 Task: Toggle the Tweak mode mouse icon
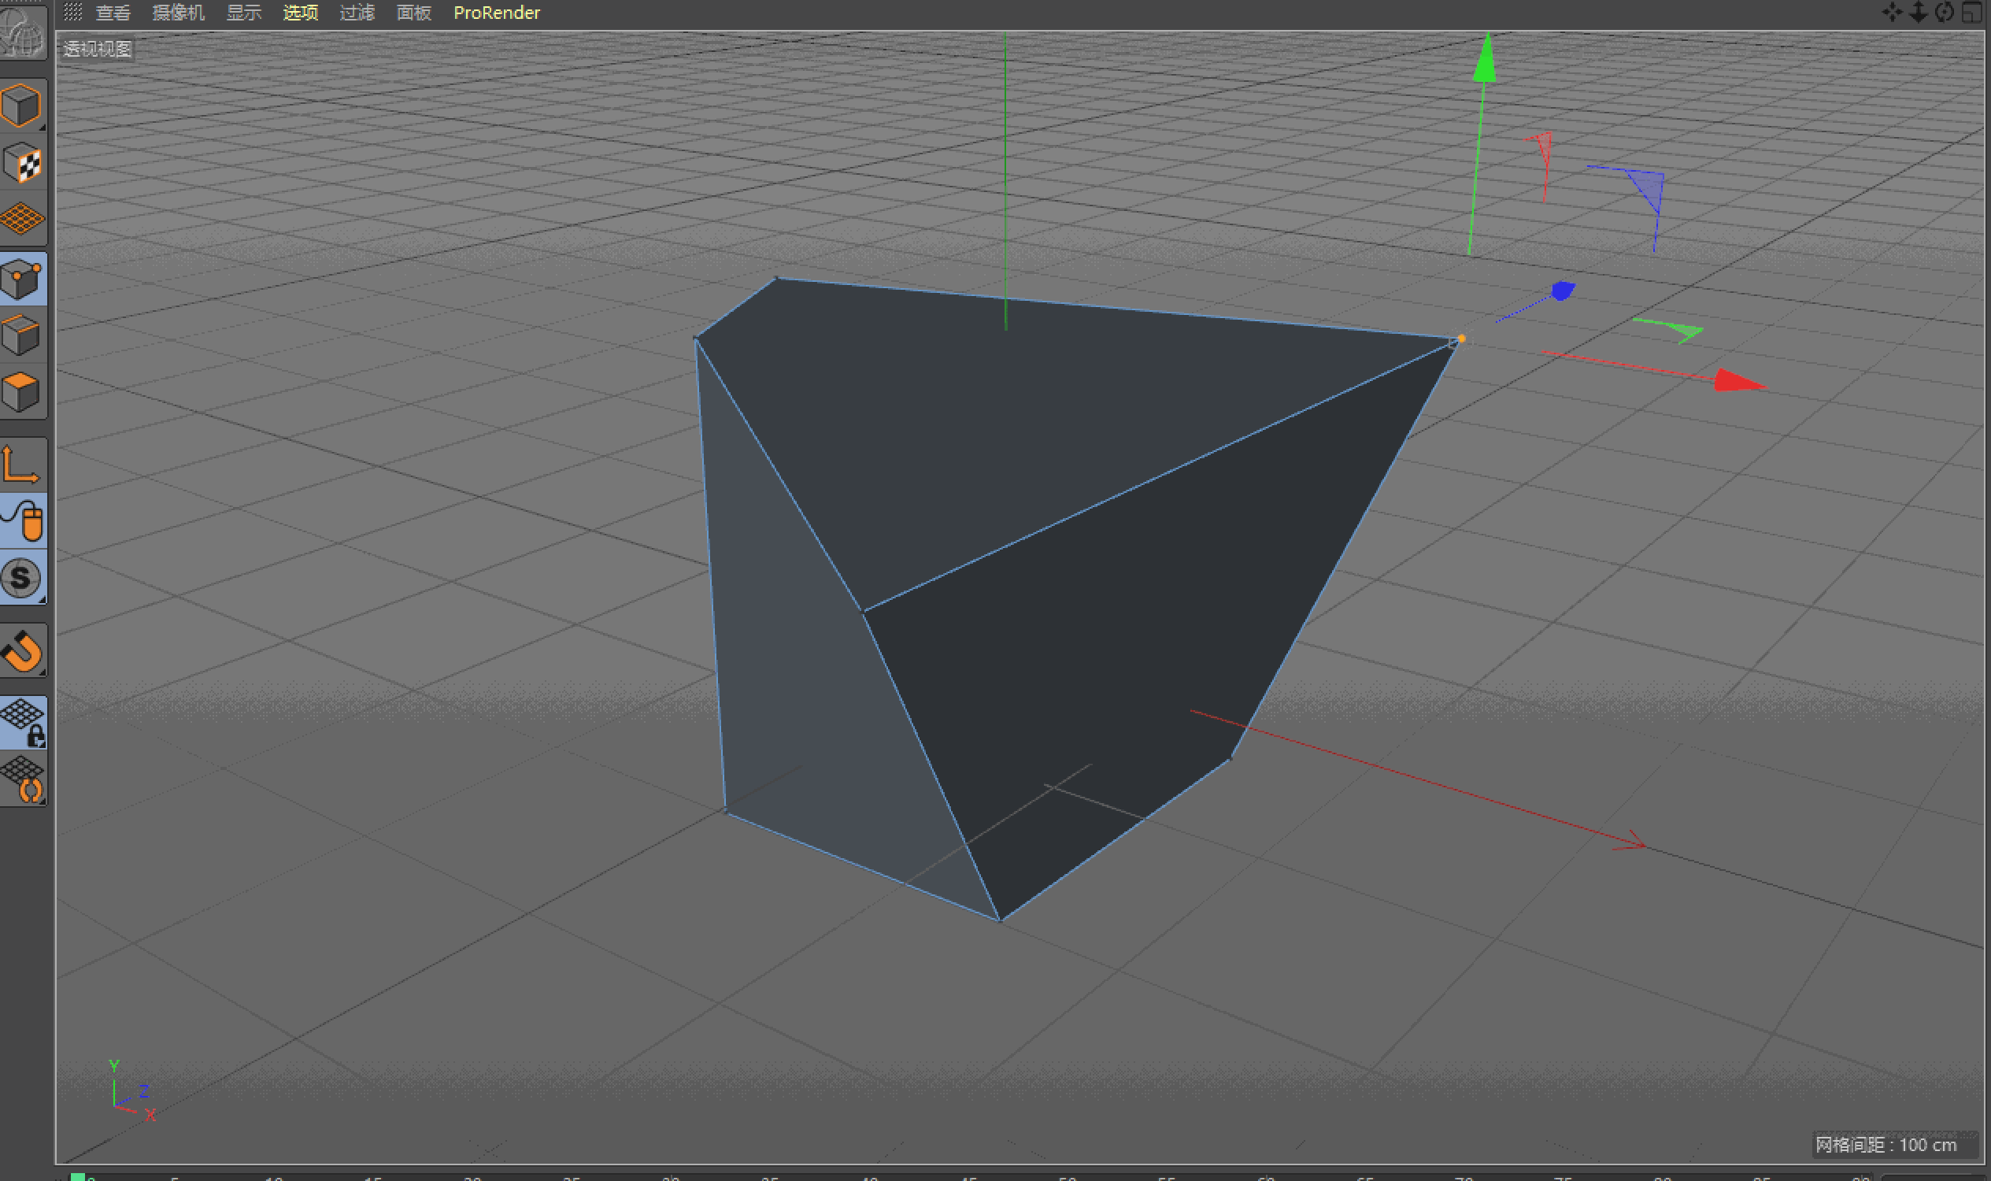[x=24, y=521]
